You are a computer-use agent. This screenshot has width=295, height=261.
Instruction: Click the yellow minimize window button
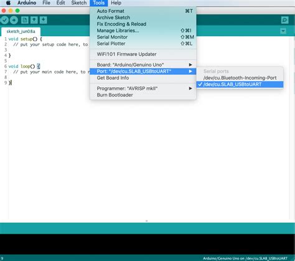pos(11,11)
